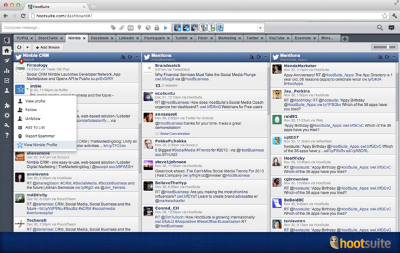Select the third social profile avatar
The width and height of the screenshot is (400, 253).
click(x=195, y=27)
